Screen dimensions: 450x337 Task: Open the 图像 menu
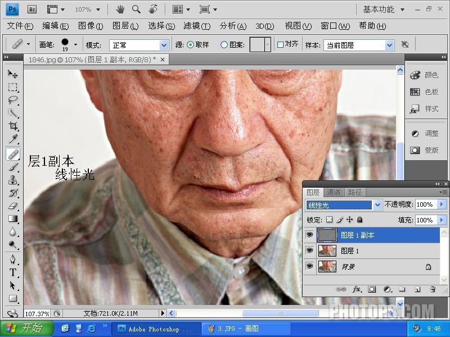point(91,26)
